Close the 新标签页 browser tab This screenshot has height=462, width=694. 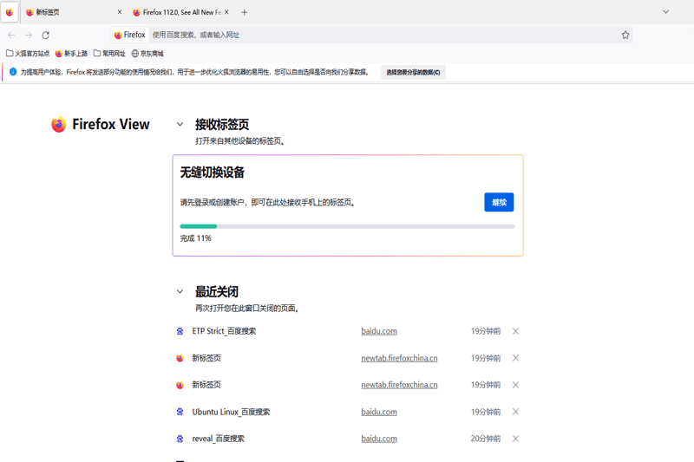[x=120, y=12]
